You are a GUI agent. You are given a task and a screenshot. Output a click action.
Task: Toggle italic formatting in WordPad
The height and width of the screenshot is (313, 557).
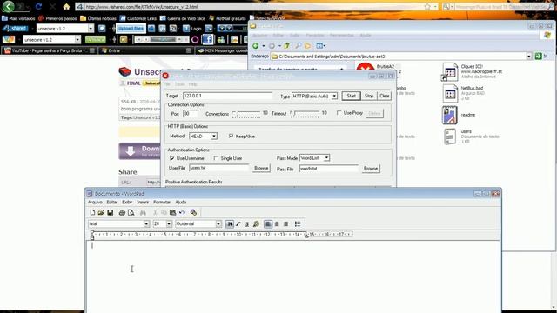click(238, 224)
